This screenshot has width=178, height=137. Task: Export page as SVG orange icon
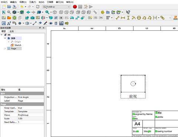pyautogui.click(x=175, y=18)
